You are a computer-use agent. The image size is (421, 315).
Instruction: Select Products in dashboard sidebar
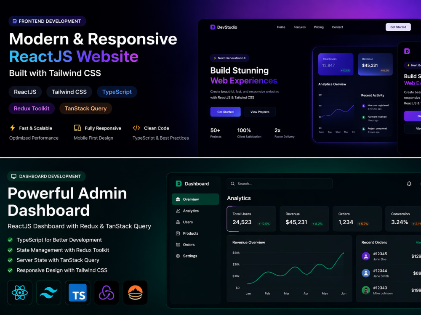pyautogui.click(x=195, y=233)
